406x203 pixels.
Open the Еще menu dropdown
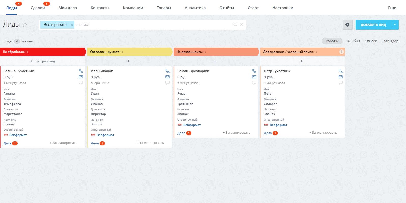[x=393, y=8]
